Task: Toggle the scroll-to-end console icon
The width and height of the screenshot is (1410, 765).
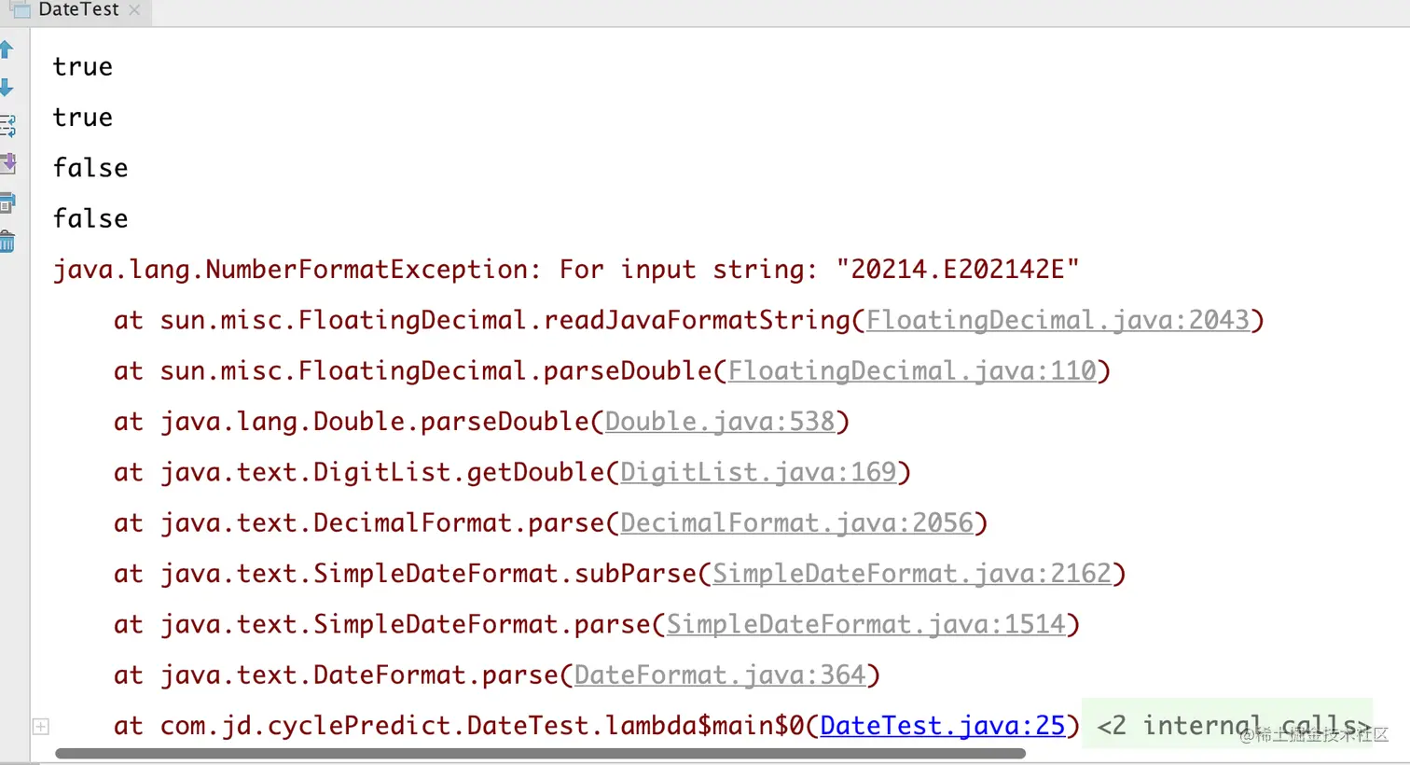Action: [x=7, y=163]
